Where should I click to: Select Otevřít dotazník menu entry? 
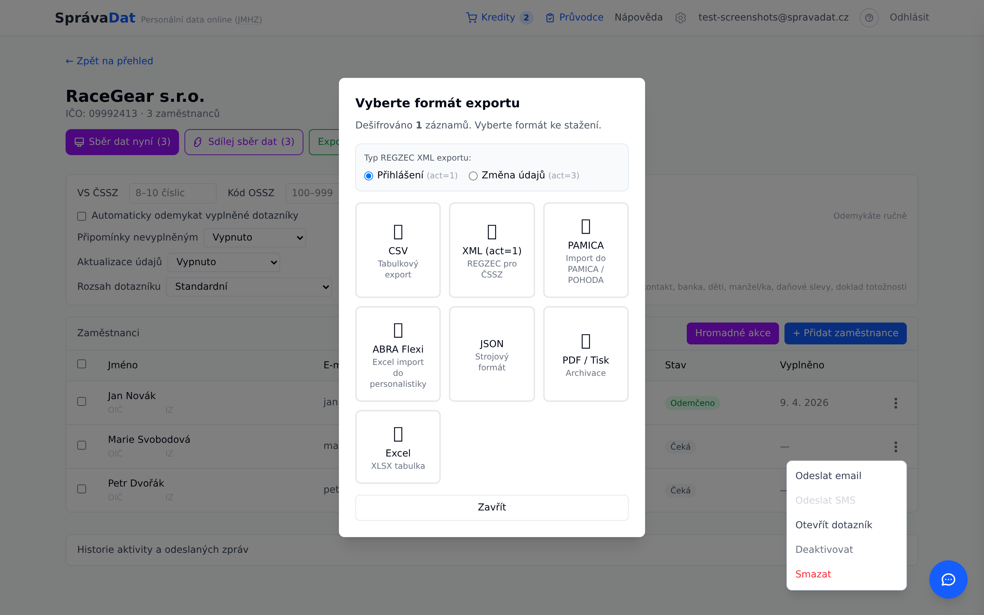(846, 525)
